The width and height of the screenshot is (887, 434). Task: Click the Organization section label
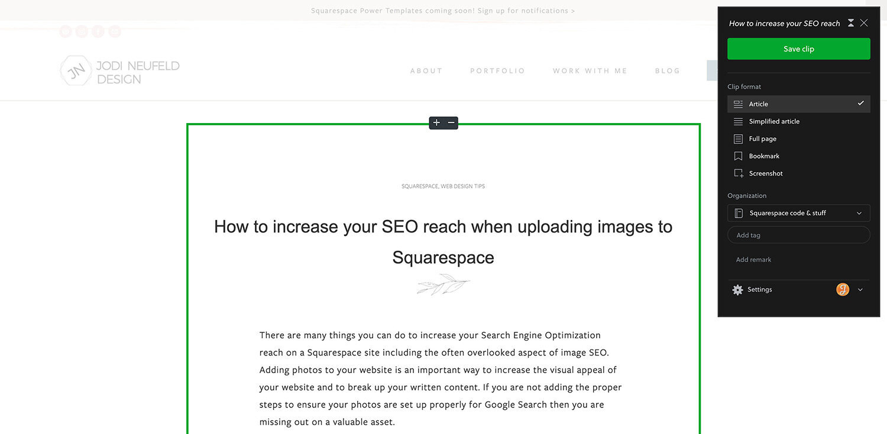(x=747, y=196)
